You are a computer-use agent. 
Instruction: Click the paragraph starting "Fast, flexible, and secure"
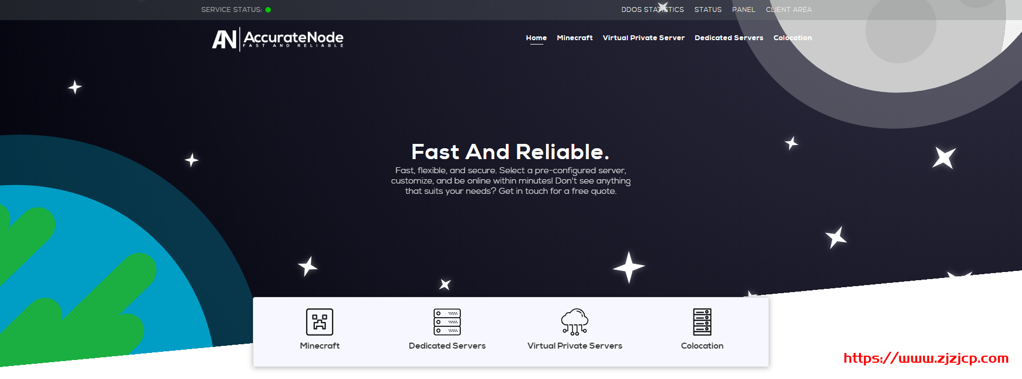click(511, 181)
